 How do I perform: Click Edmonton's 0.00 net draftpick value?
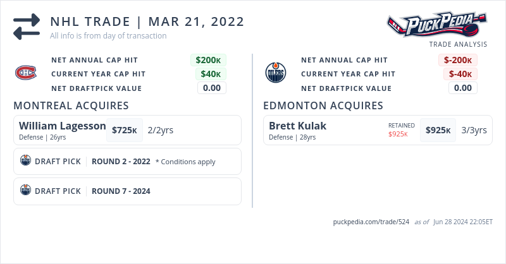[462, 88]
